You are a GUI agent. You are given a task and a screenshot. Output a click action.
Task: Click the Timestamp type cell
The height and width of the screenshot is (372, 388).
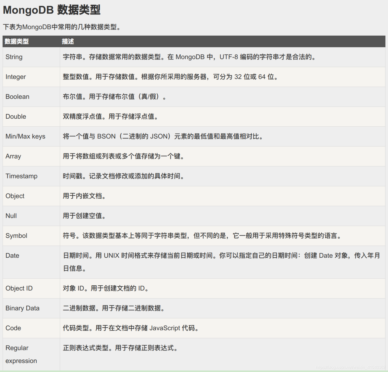coord(22,176)
